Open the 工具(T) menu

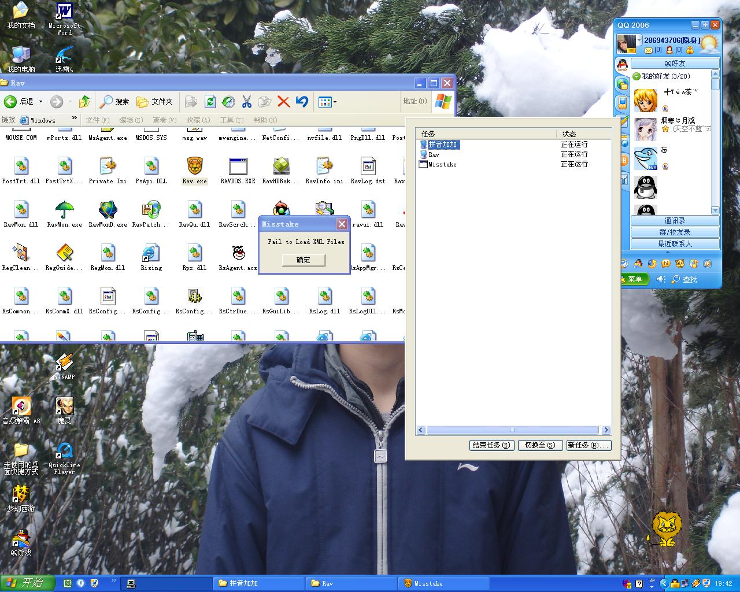pyautogui.click(x=232, y=120)
